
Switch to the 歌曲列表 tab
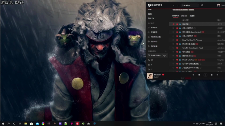click(x=176, y=16)
